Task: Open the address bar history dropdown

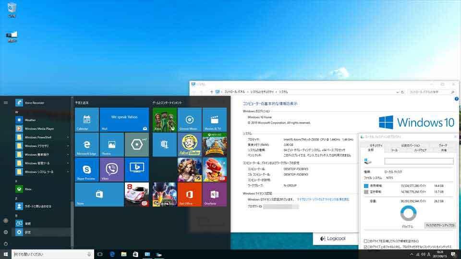Action: pos(398,92)
